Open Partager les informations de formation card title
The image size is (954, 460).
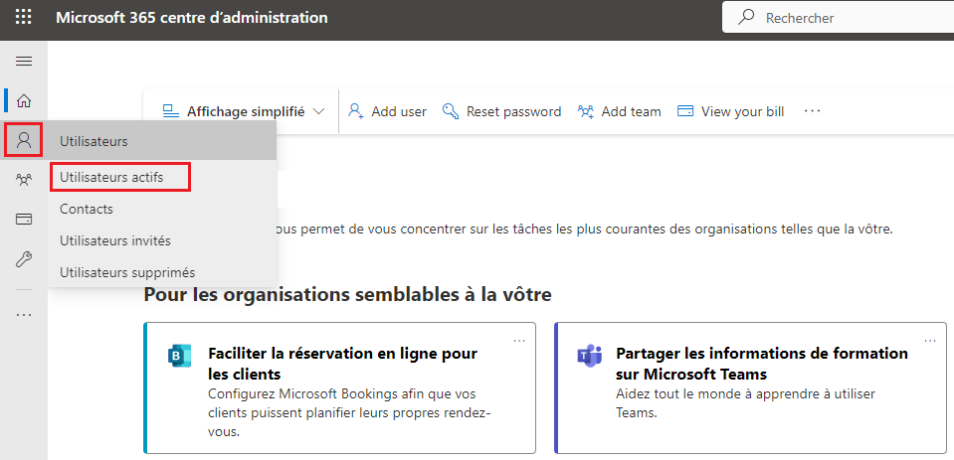(x=762, y=363)
